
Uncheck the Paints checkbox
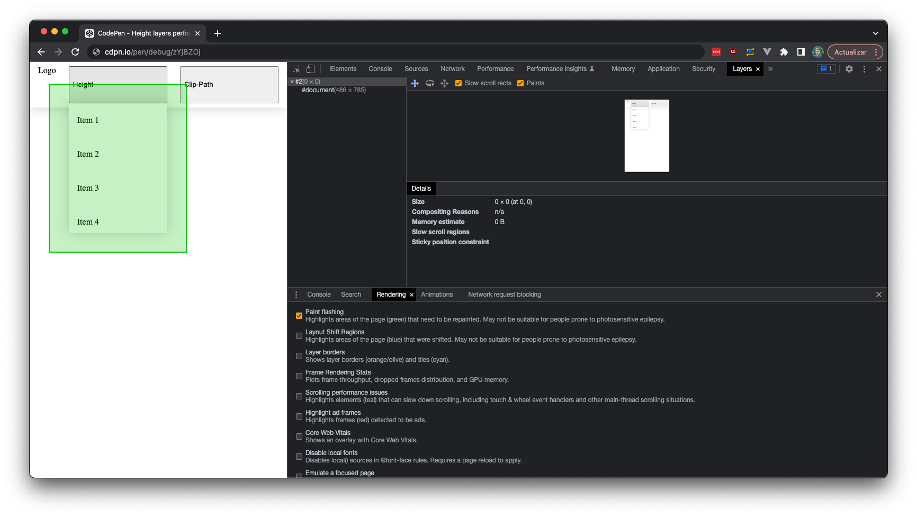point(520,83)
